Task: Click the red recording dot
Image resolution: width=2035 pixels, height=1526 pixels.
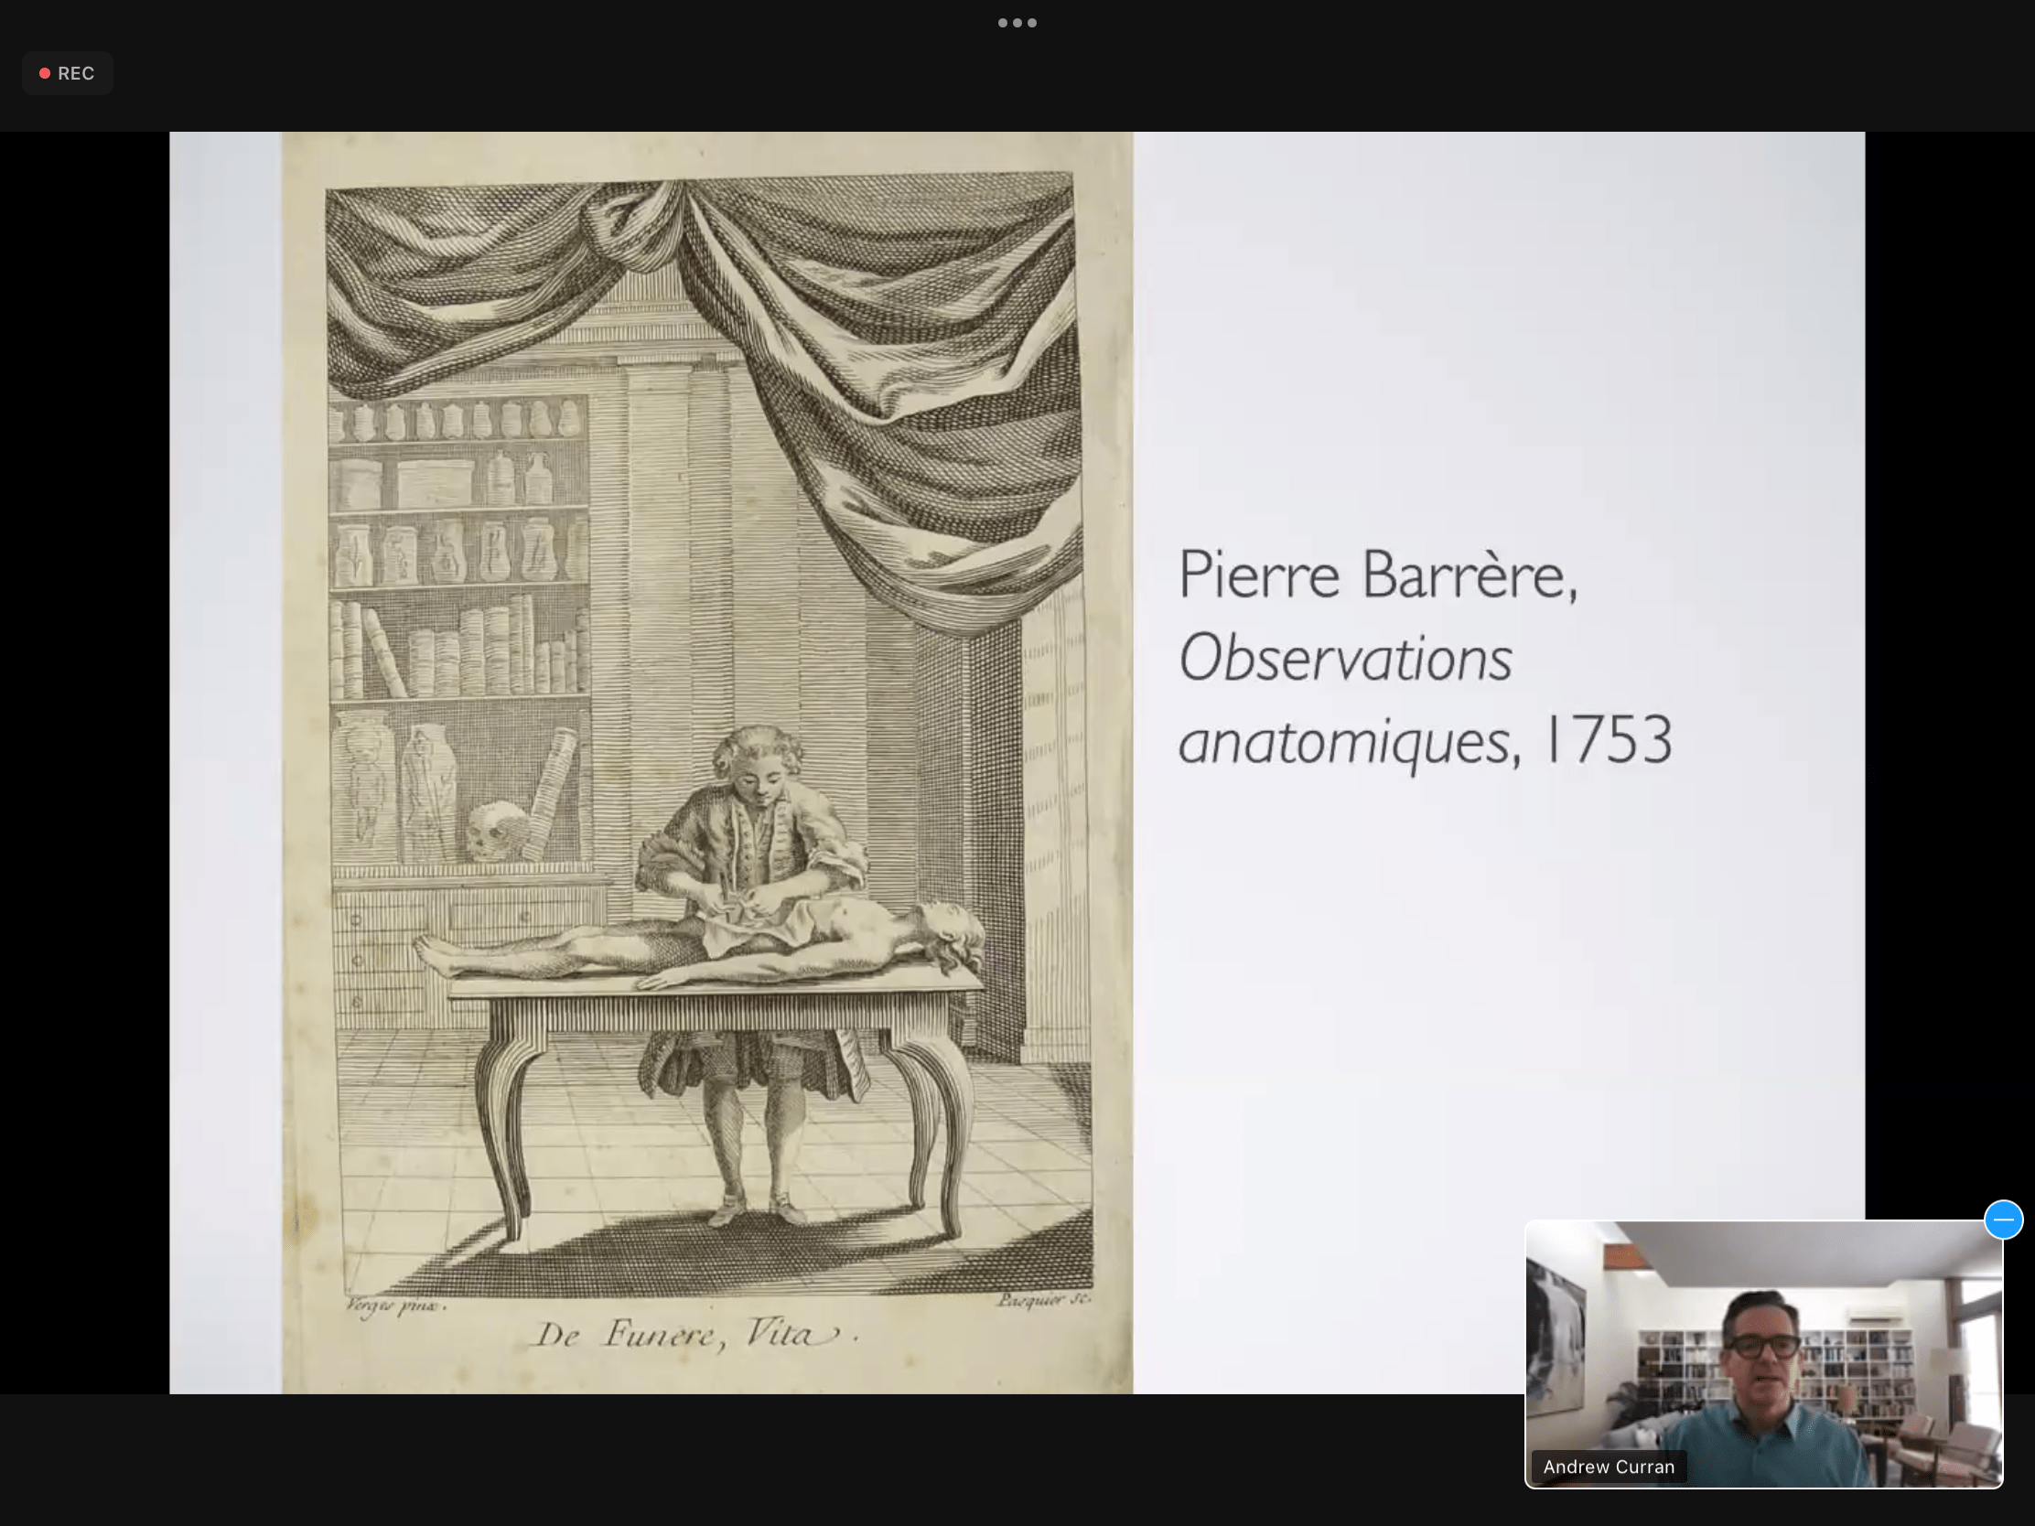Action: point(44,73)
